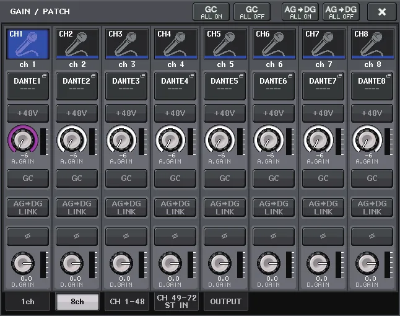The height and width of the screenshot is (316, 400).
Task: Turn on GC for channel 7
Action: (323, 178)
